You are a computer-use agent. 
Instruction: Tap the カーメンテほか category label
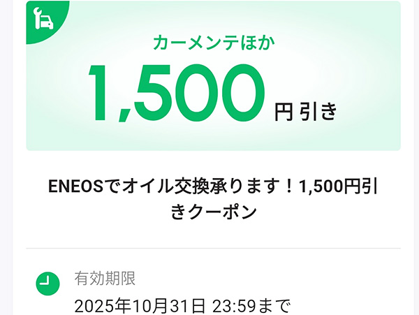[x=214, y=43]
